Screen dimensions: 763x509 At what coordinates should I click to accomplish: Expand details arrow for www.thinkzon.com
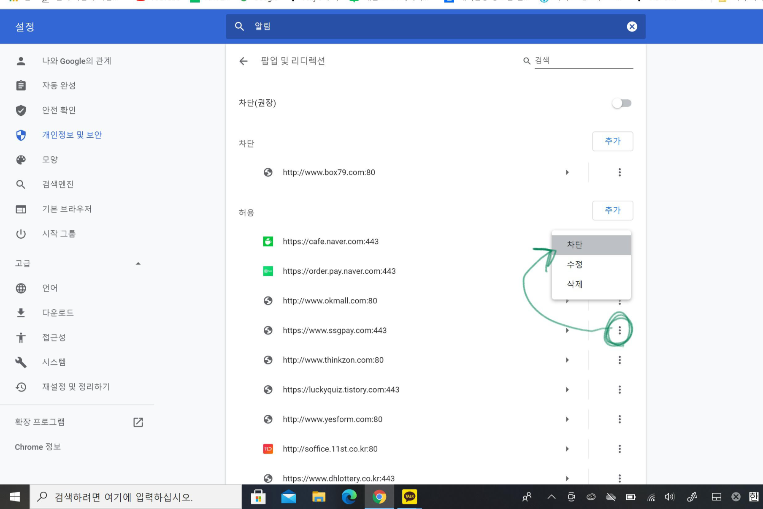click(567, 360)
